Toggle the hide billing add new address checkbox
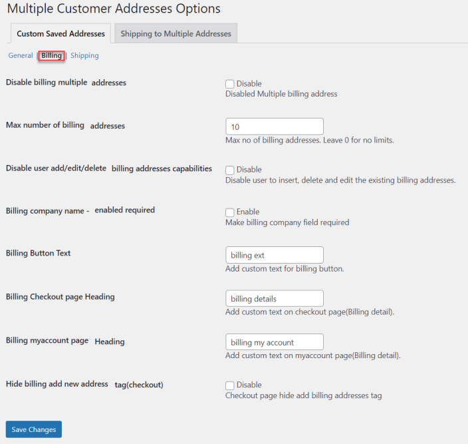468x444 pixels. click(x=230, y=385)
